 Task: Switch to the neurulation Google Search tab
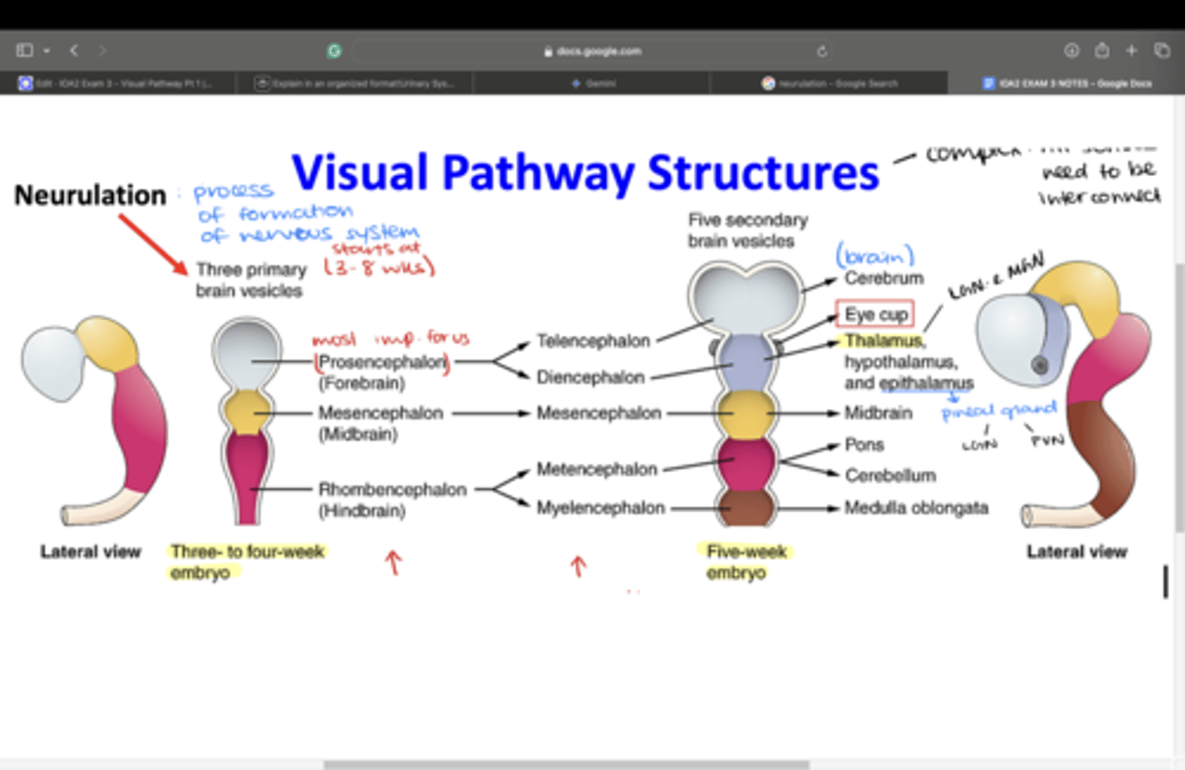829,83
